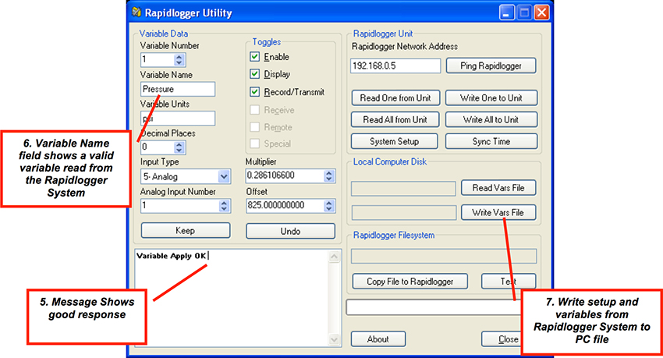Click the Close button at bottom
Image resolution: width=663 pixels, height=358 pixels.
(x=501, y=339)
